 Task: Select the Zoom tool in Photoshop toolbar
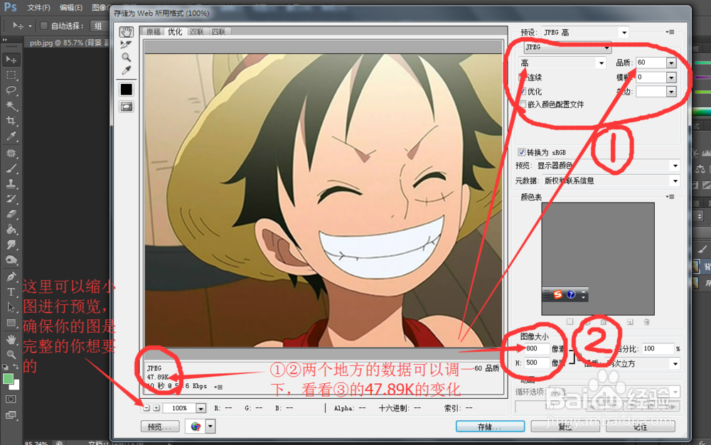[x=11, y=355]
